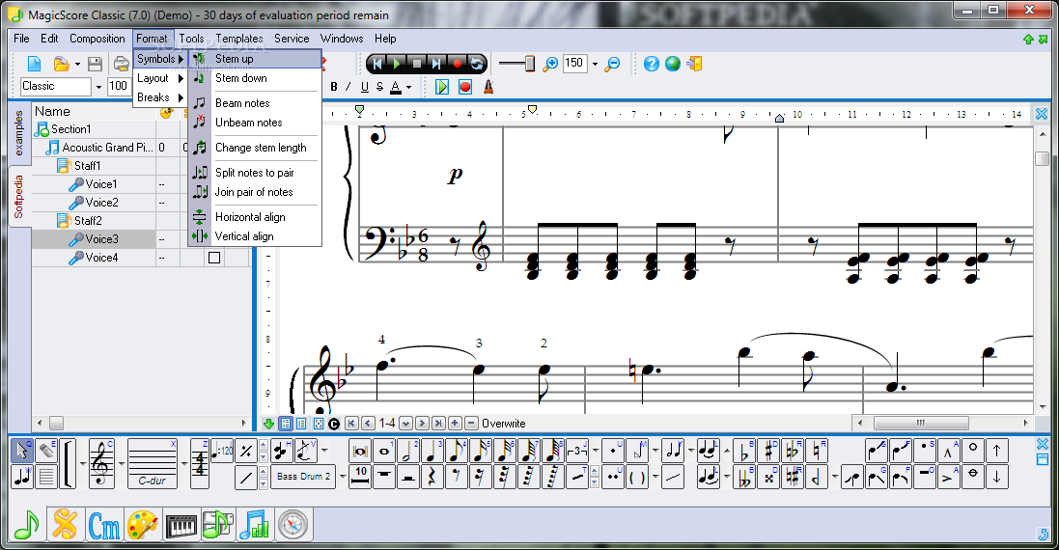Choose the quarter note duration

[432, 450]
